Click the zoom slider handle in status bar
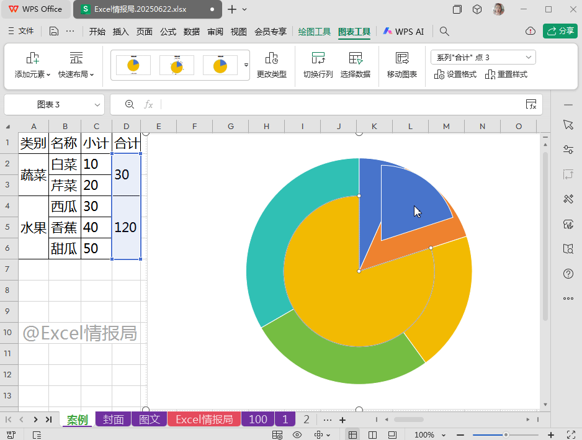This screenshot has width=582, height=440. [506, 435]
